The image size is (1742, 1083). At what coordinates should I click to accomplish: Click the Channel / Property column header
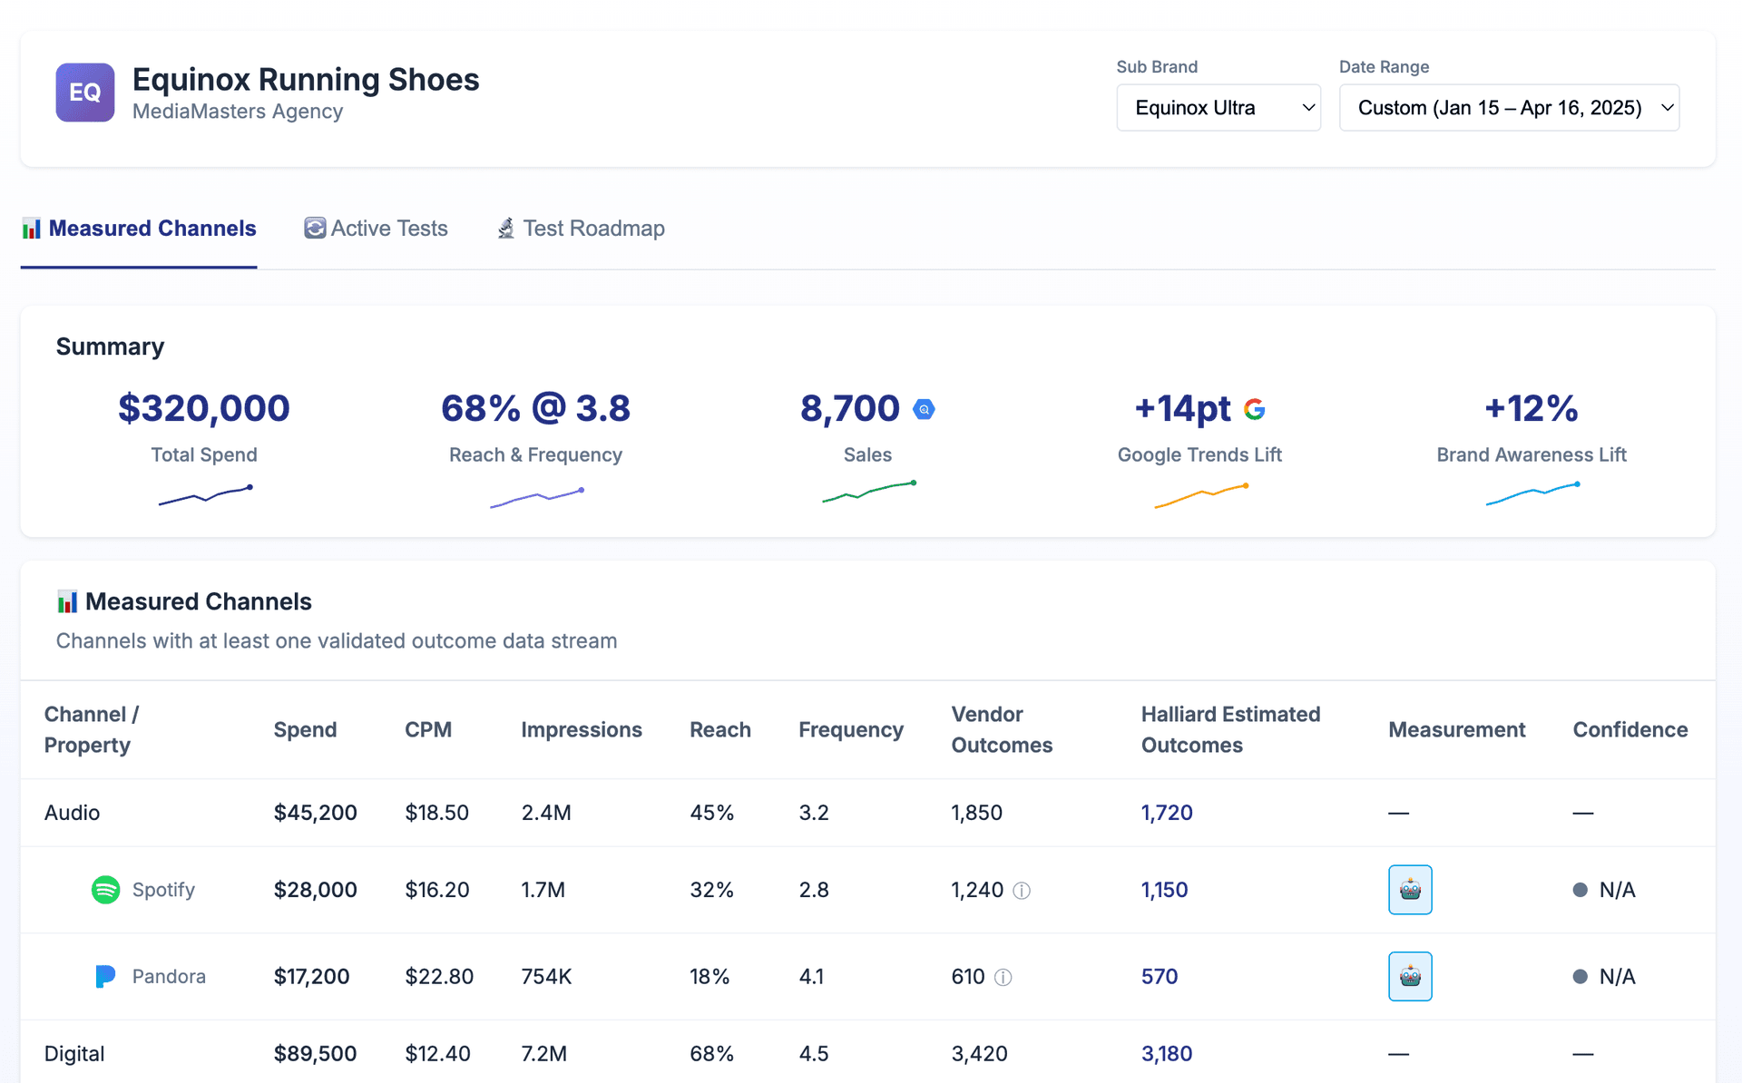tap(92, 730)
